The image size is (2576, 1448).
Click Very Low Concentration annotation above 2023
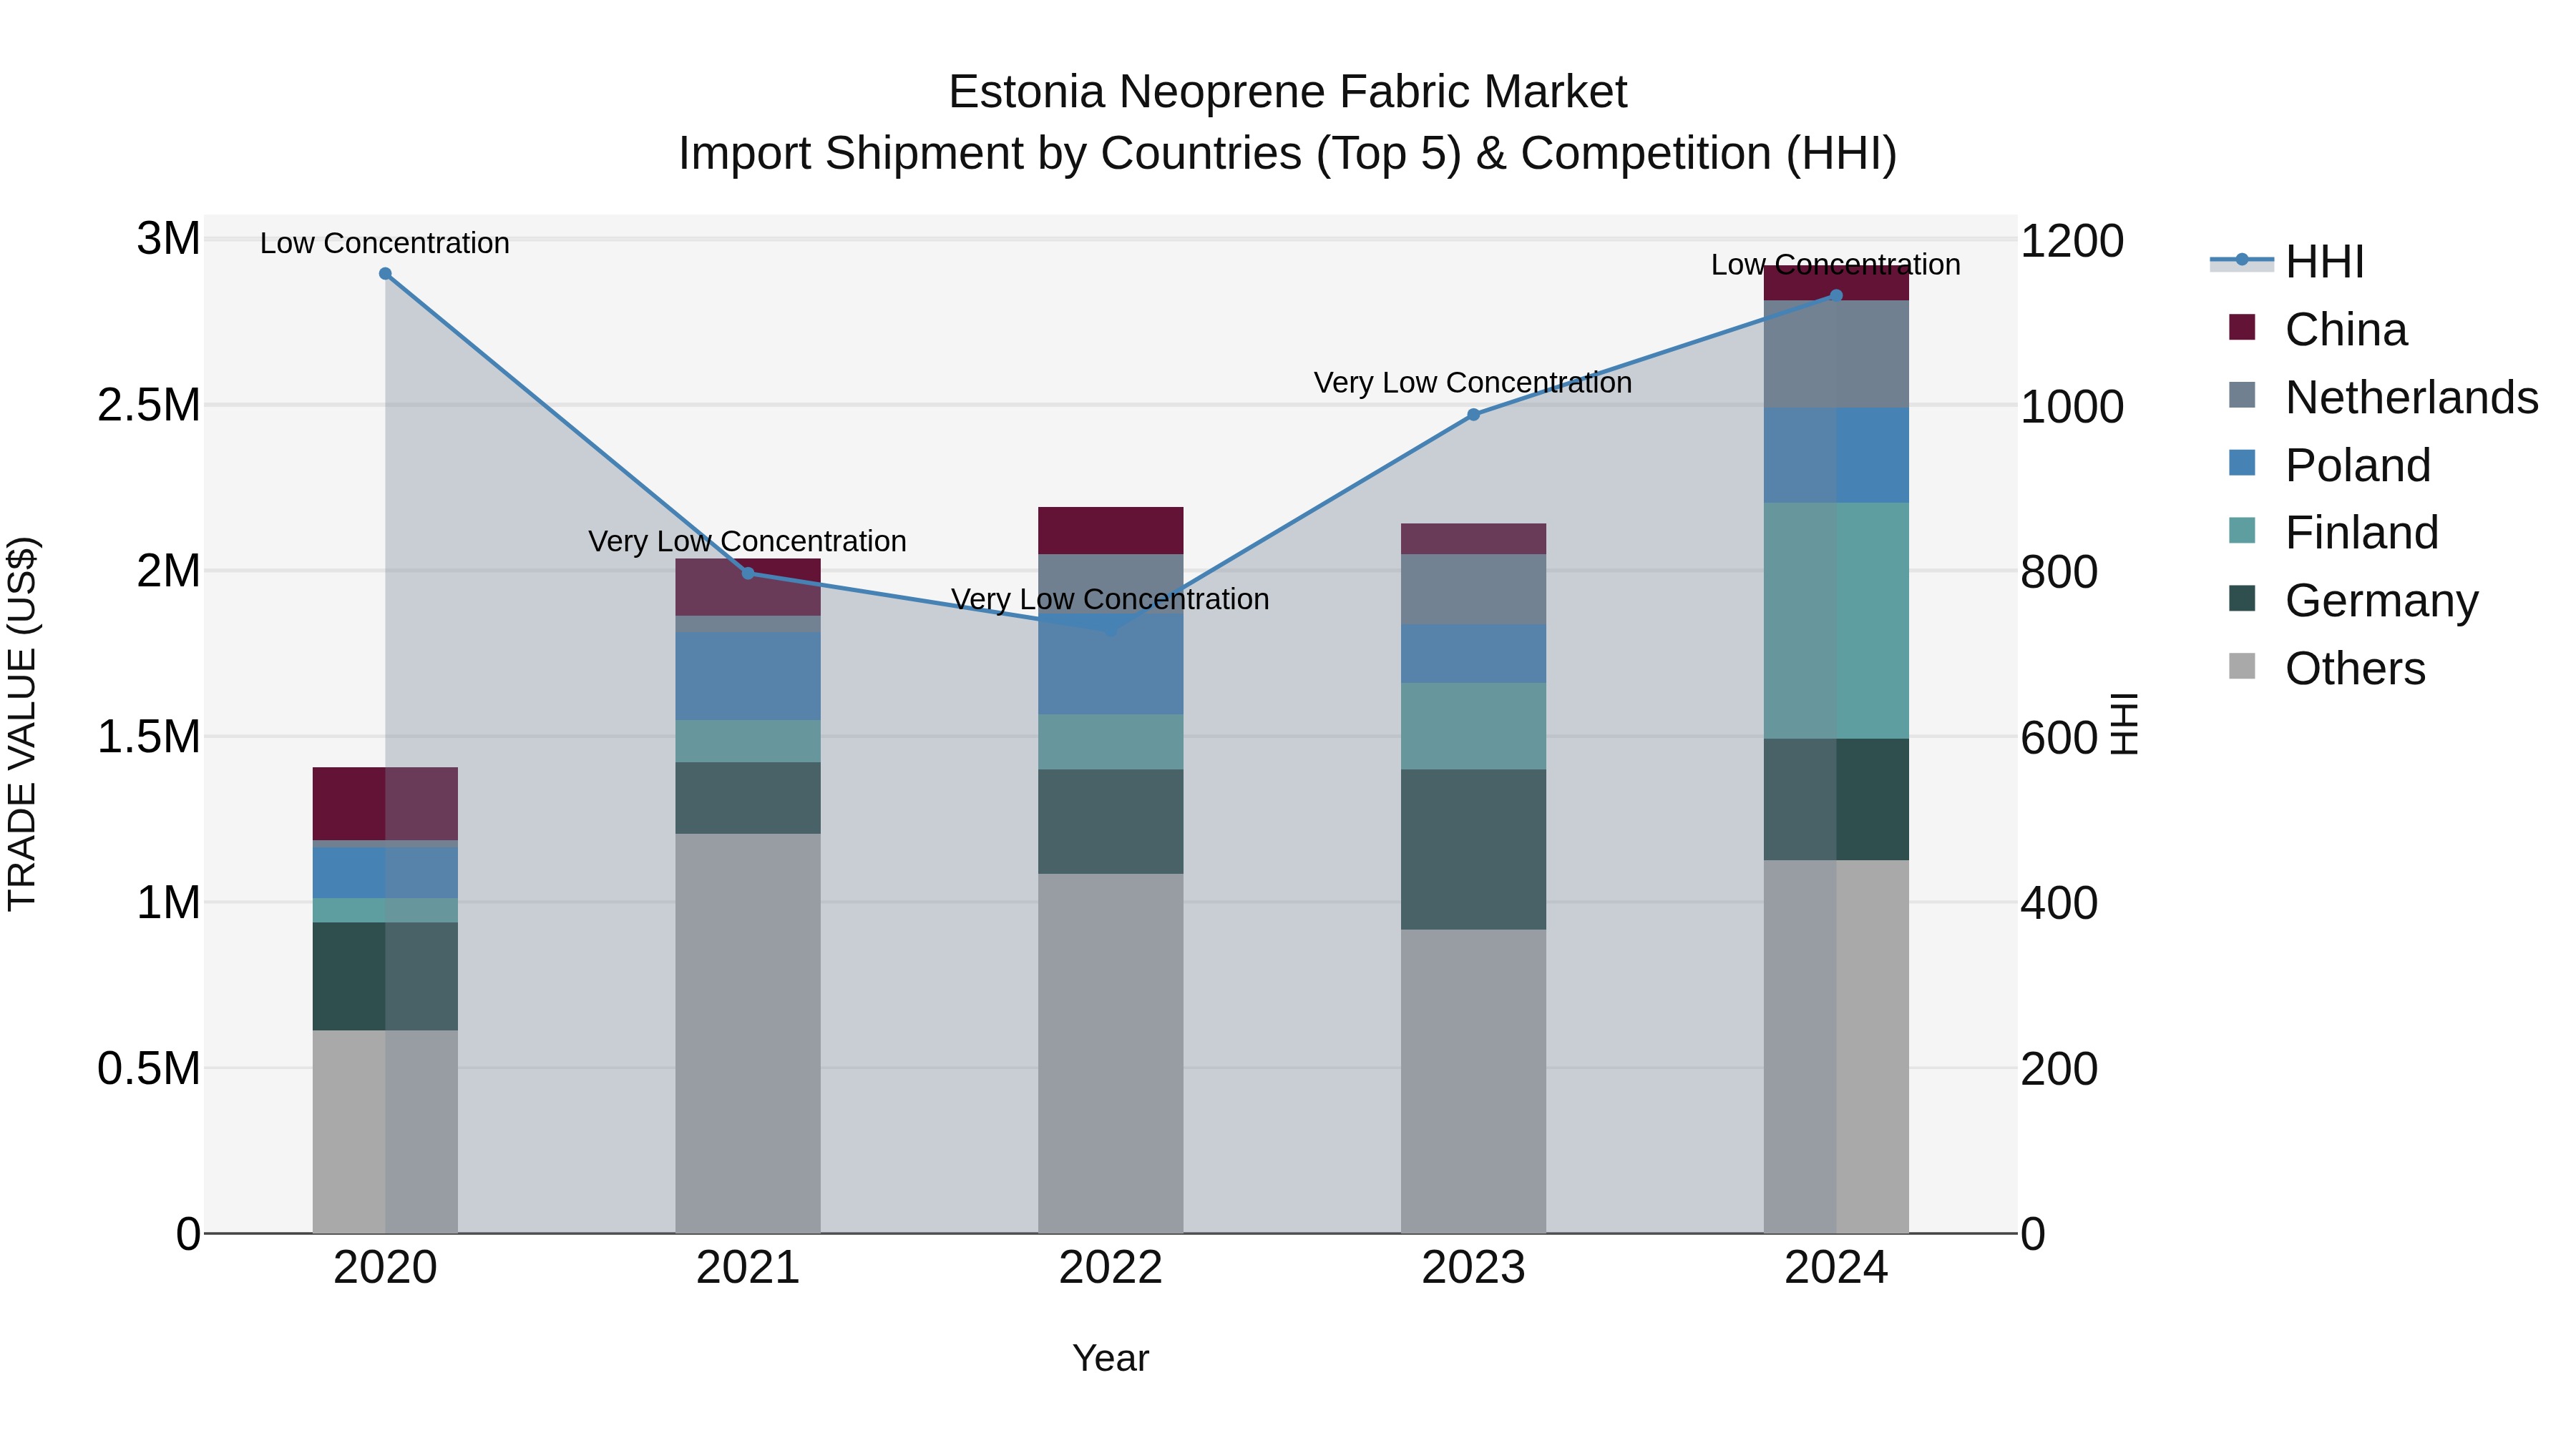(x=1473, y=383)
